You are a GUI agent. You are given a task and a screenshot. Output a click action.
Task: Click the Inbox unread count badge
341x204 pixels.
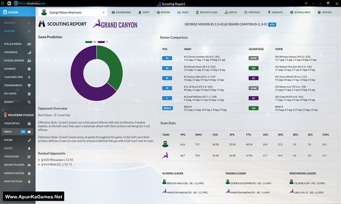point(23,131)
